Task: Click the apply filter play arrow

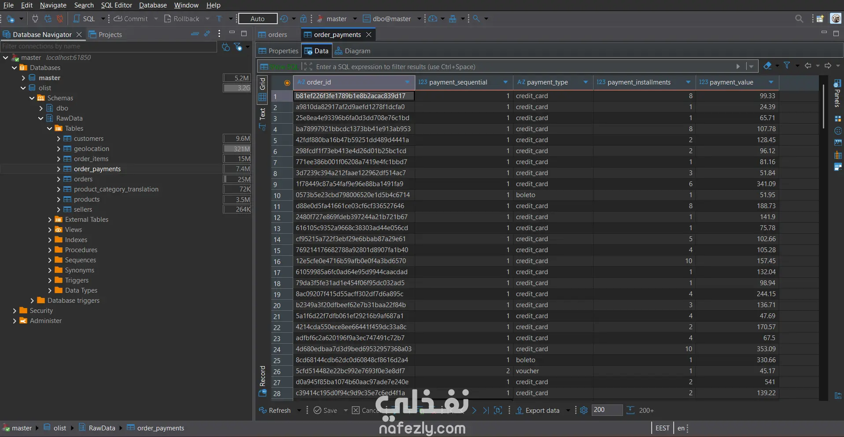Action: pyautogui.click(x=738, y=66)
